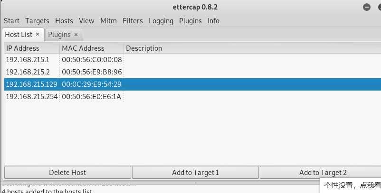Sort by IP Address column header
The height and width of the screenshot is (193, 381).
point(32,48)
